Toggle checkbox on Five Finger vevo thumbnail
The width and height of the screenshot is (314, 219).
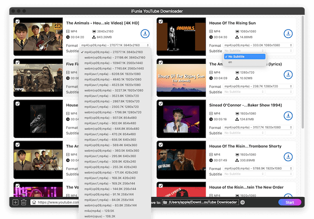point(18,63)
